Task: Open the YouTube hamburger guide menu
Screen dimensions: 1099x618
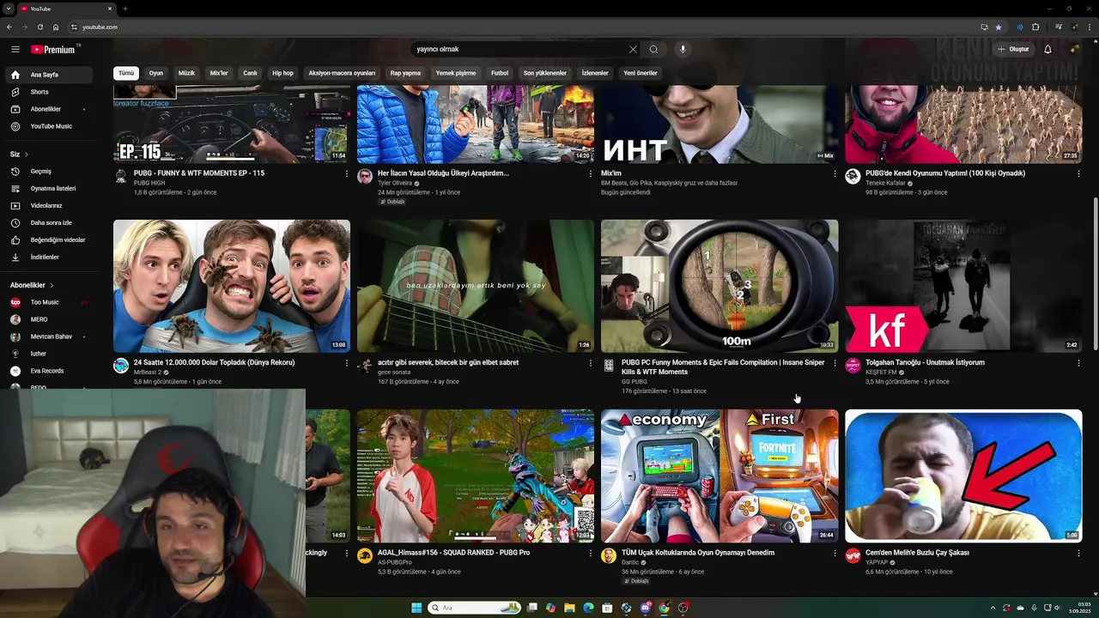Action: (15, 49)
